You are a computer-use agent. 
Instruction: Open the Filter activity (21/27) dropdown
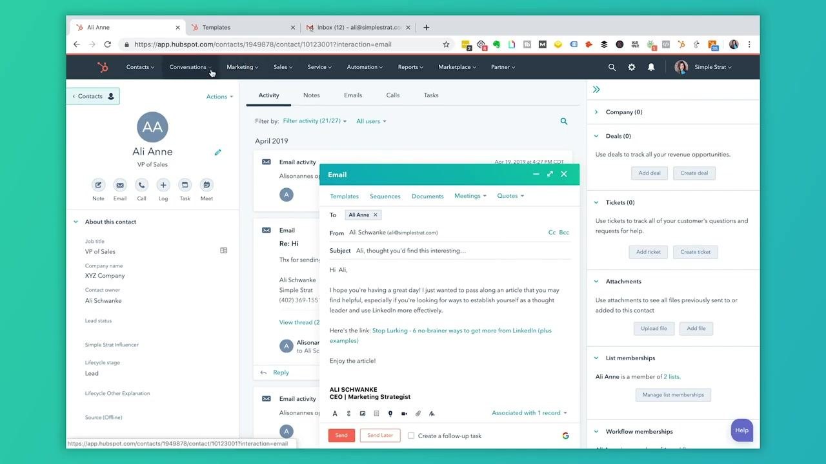click(x=315, y=121)
